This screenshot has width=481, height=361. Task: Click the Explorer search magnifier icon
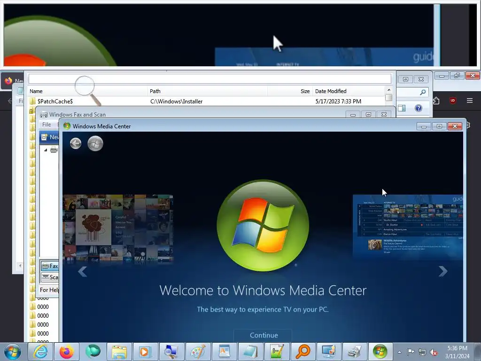[423, 92]
